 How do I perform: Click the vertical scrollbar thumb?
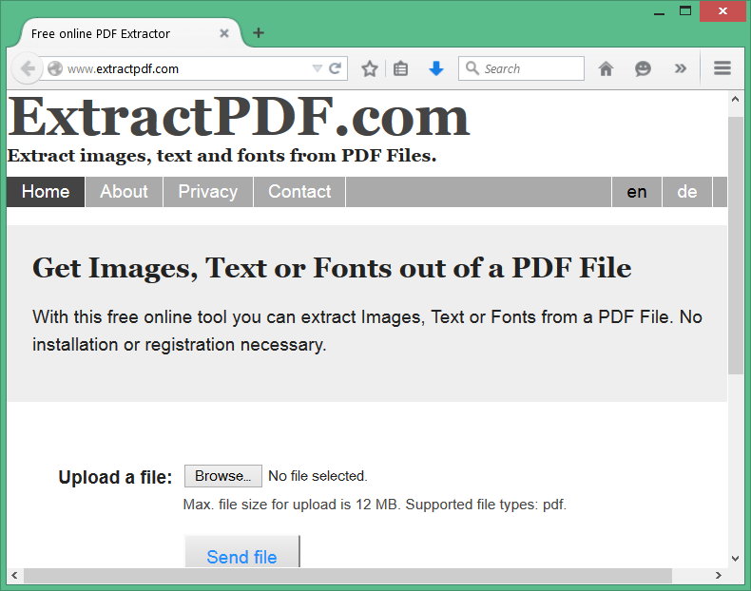tap(735, 245)
